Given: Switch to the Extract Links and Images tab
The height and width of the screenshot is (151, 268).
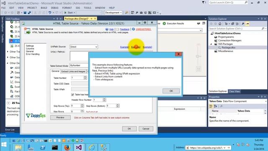Looking at the screenshot, I should coord(73,71).
